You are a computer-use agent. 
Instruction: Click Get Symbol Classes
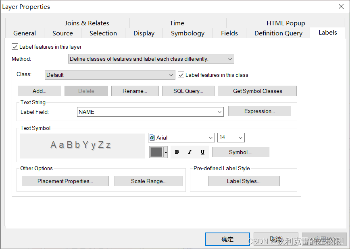[257, 91]
